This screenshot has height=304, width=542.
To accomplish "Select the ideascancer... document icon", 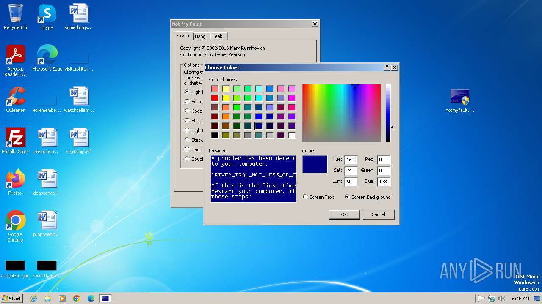I will 47,182.
